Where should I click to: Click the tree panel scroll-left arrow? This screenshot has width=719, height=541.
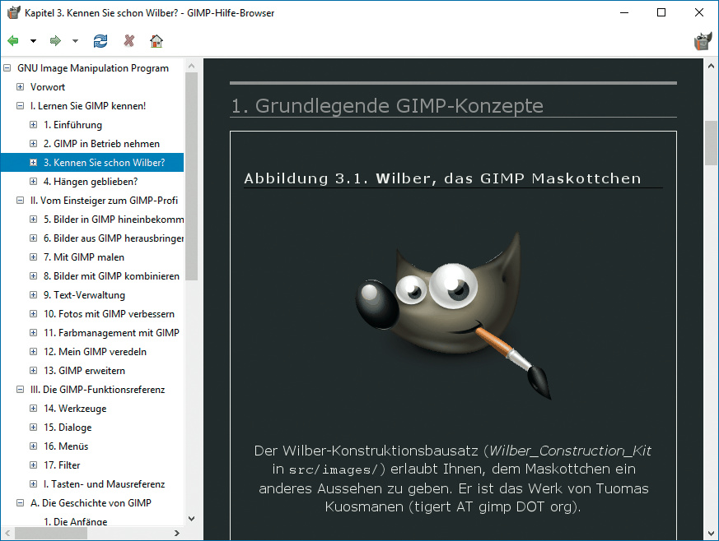[x=7, y=534]
